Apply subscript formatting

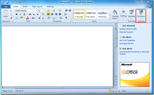coord(34,14)
